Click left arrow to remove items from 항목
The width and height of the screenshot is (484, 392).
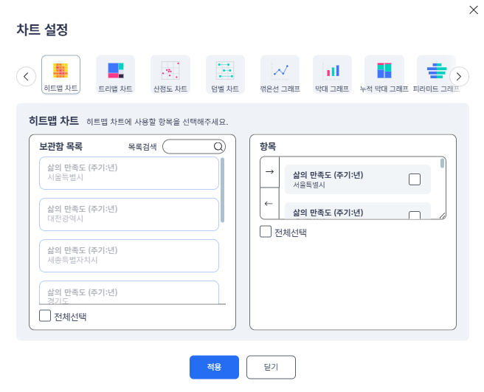(x=269, y=204)
